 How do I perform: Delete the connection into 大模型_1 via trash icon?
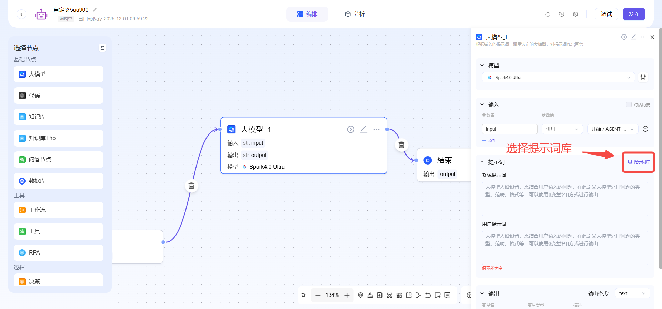tap(191, 186)
